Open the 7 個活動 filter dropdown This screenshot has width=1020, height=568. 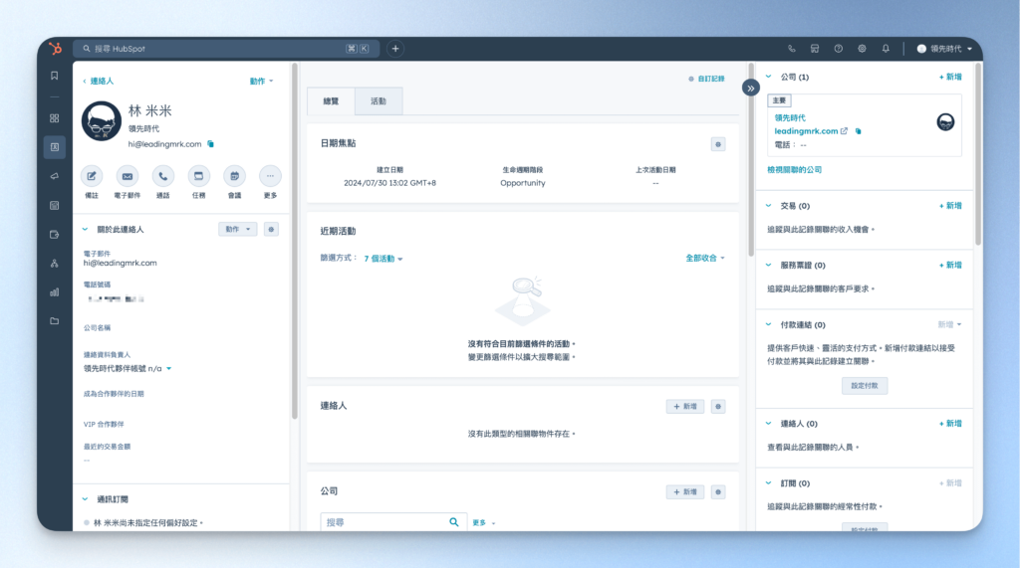383,259
